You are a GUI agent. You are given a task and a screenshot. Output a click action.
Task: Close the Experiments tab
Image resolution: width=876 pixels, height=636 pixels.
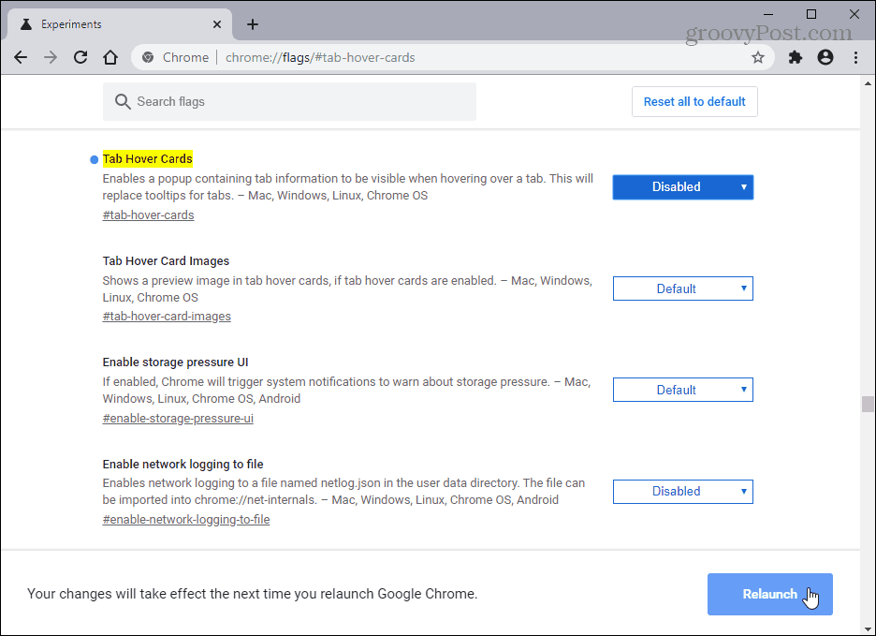217,24
